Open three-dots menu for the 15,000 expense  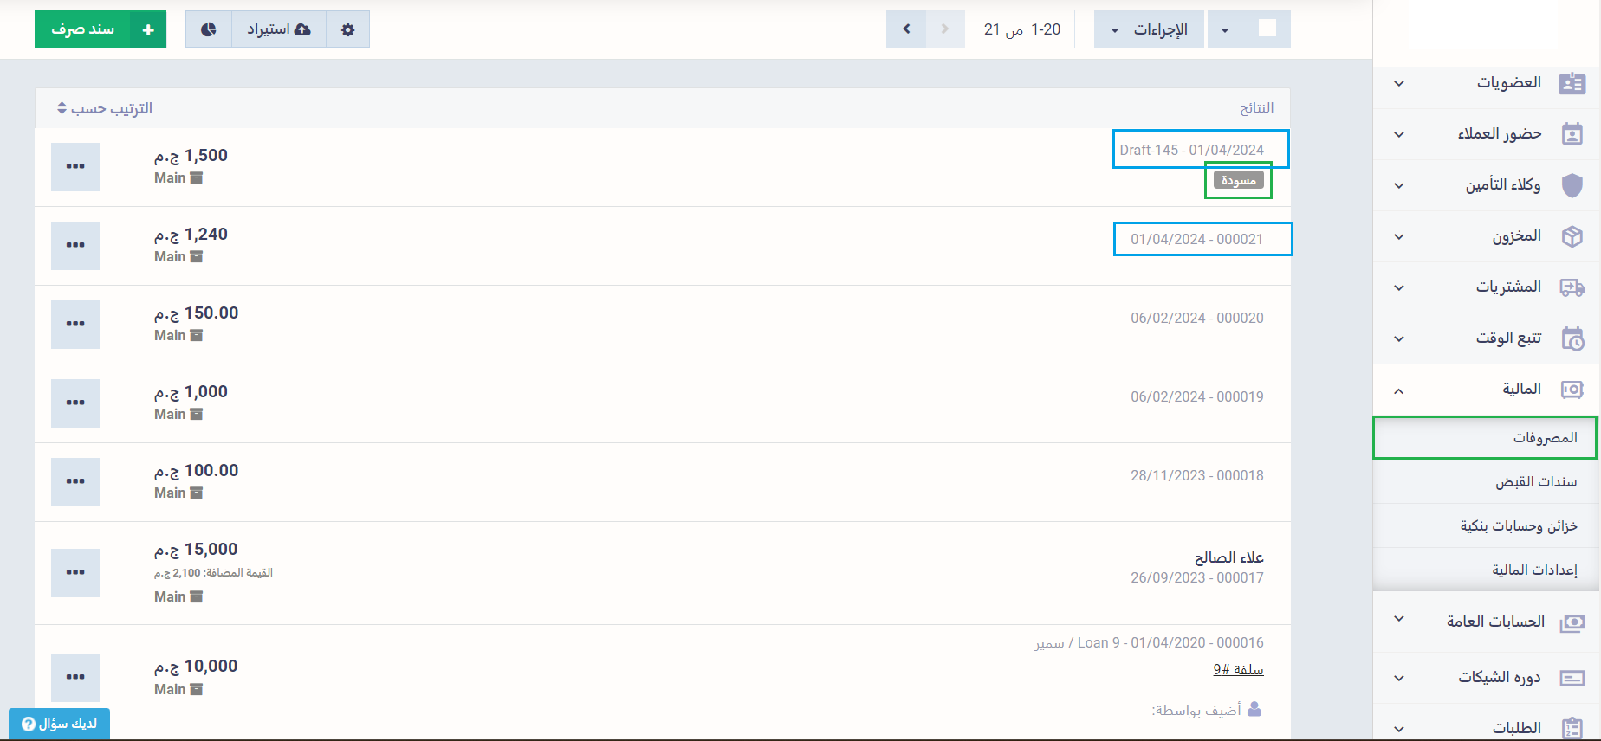tap(75, 572)
